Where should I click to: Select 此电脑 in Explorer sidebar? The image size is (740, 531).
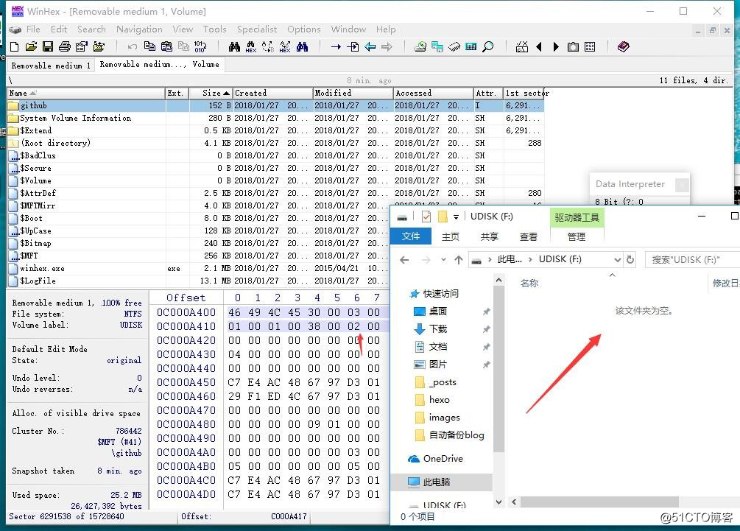tap(436, 482)
